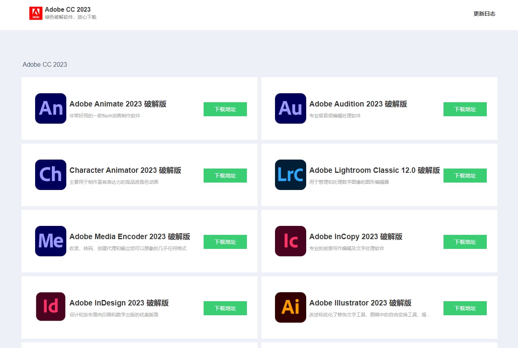Click 下载地址 for Adobe Animate 2023
The height and width of the screenshot is (348, 518).
[225, 109]
